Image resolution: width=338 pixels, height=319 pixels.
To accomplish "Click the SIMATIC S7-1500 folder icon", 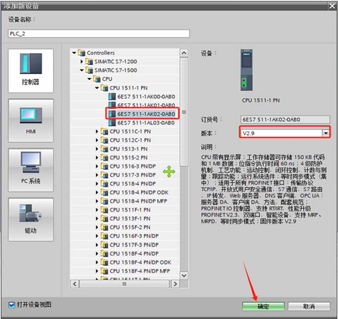I will 89,70.
